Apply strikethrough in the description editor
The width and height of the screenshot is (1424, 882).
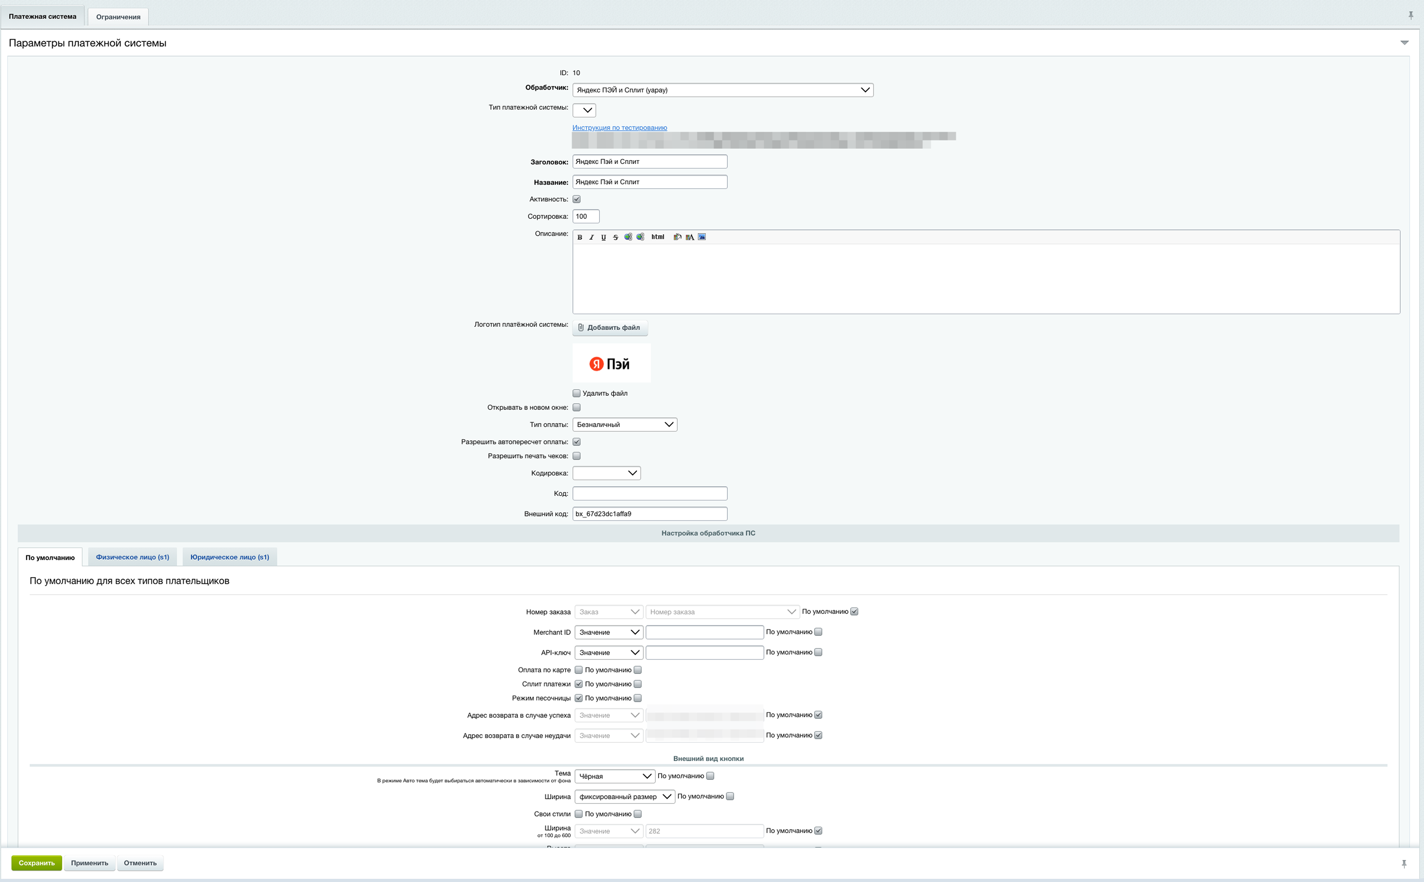(x=616, y=237)
